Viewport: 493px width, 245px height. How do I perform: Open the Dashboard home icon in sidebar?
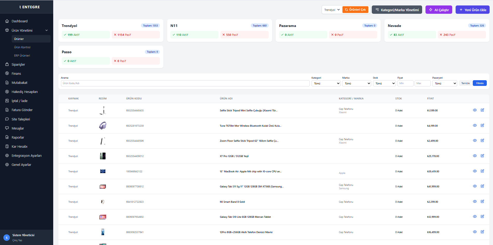pyautogui.click(x=7, y=21)
